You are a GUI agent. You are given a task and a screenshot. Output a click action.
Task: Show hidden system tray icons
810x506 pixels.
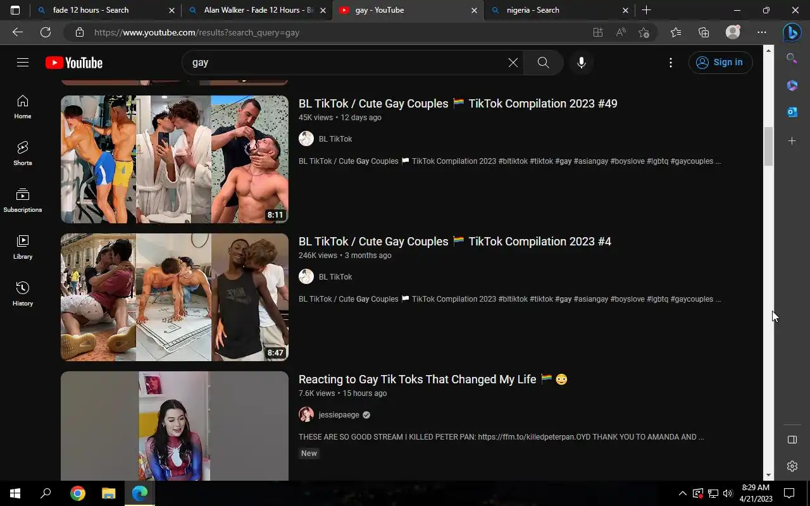(682, 493)
